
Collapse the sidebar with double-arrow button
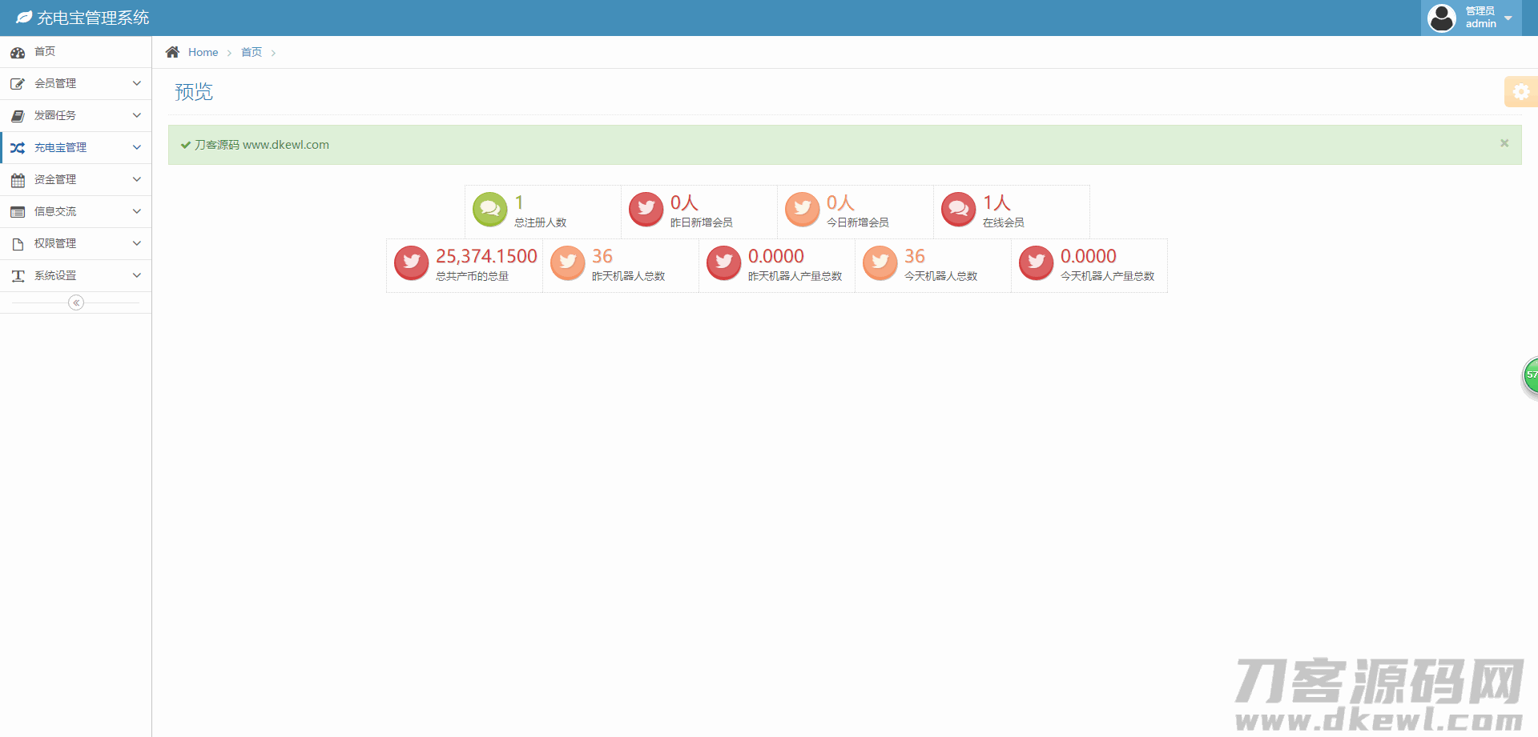[x=76, y=302]
